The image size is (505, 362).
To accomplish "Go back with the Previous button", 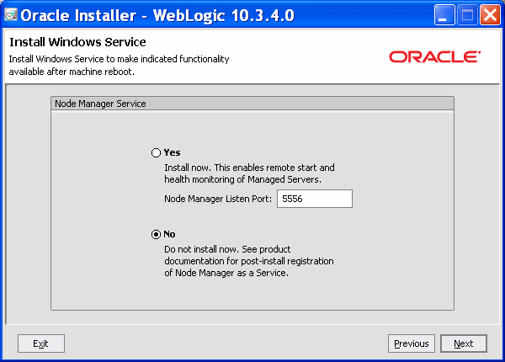I will tap(412, 343).
